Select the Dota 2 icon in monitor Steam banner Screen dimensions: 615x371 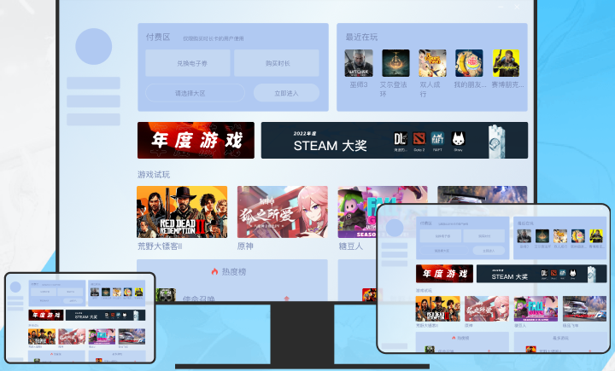[x=419, y=139]
